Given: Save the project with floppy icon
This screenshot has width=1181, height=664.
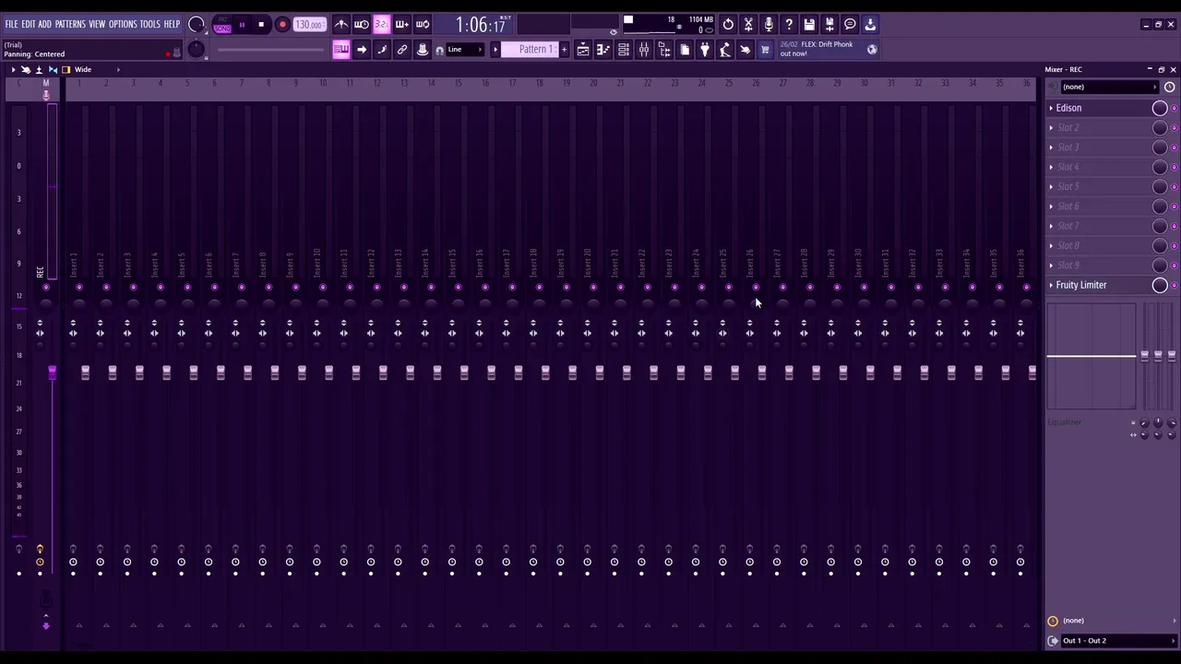Looking at the screenshot, I should pos(809,25).
